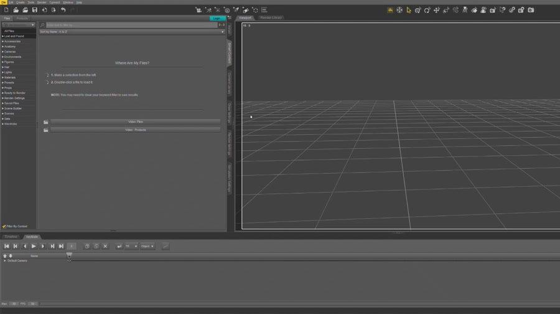560x314 pixels.
Task: Jump to the first frame
Action: pyautogui.click(x=7, y=246)
